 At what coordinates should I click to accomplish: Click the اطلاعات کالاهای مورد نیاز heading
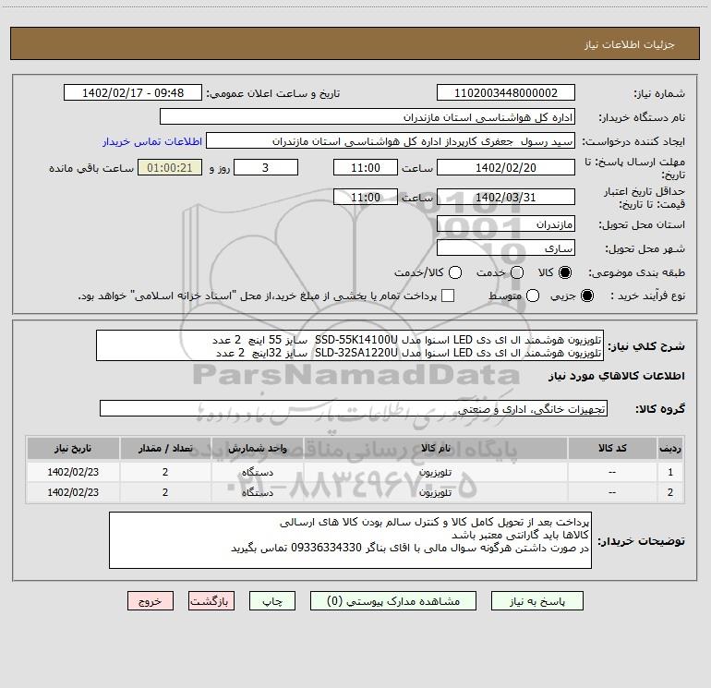pos(617,376)
